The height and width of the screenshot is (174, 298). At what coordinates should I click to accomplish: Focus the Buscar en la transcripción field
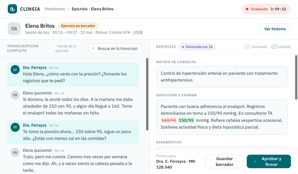pyautogui.click(x=115, y=48)
